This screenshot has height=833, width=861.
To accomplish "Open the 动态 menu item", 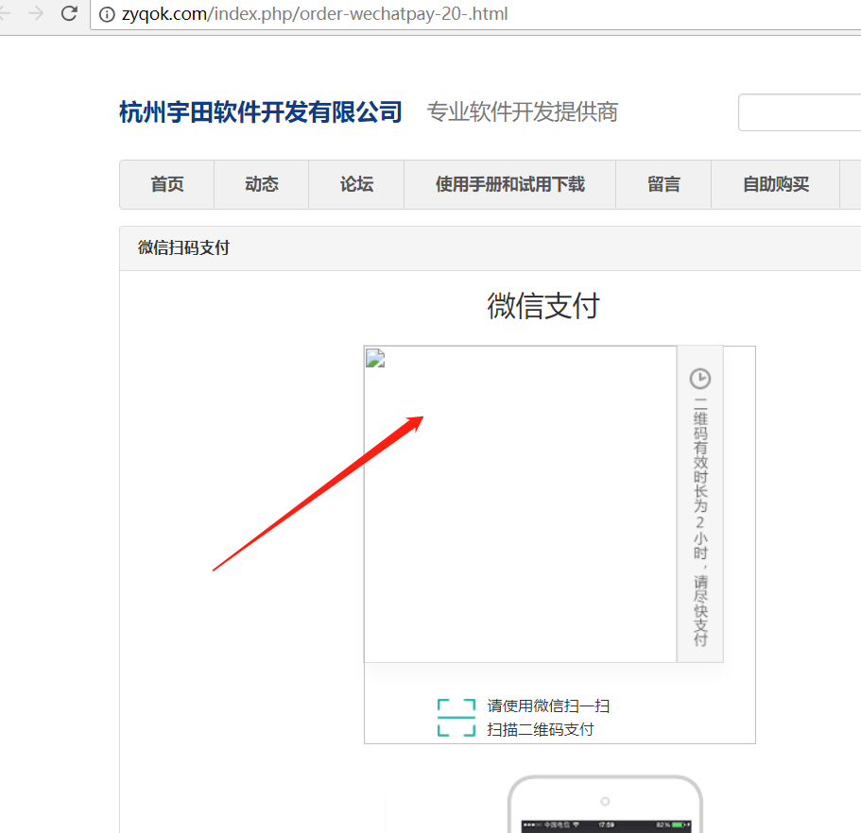I will (262, 184).
